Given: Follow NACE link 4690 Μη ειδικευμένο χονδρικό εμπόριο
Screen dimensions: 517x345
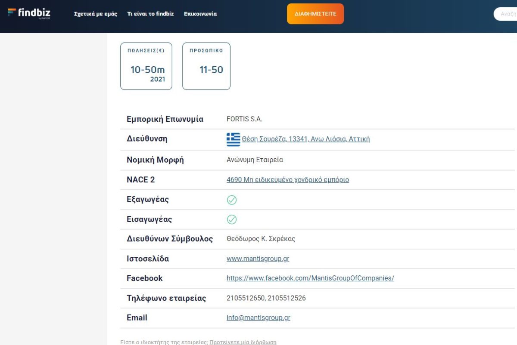Looking at the screenshot, I should (x=288, y=180).
